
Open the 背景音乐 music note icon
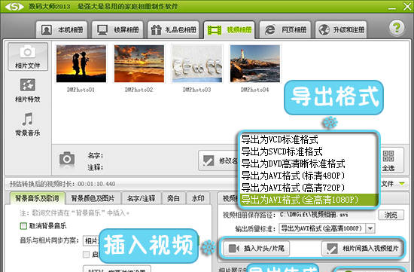(x=28, y=119)
